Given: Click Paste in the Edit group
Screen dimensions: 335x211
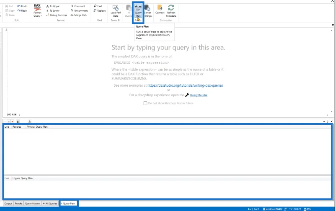Looking at the screenshot, I should coord(10,15).
